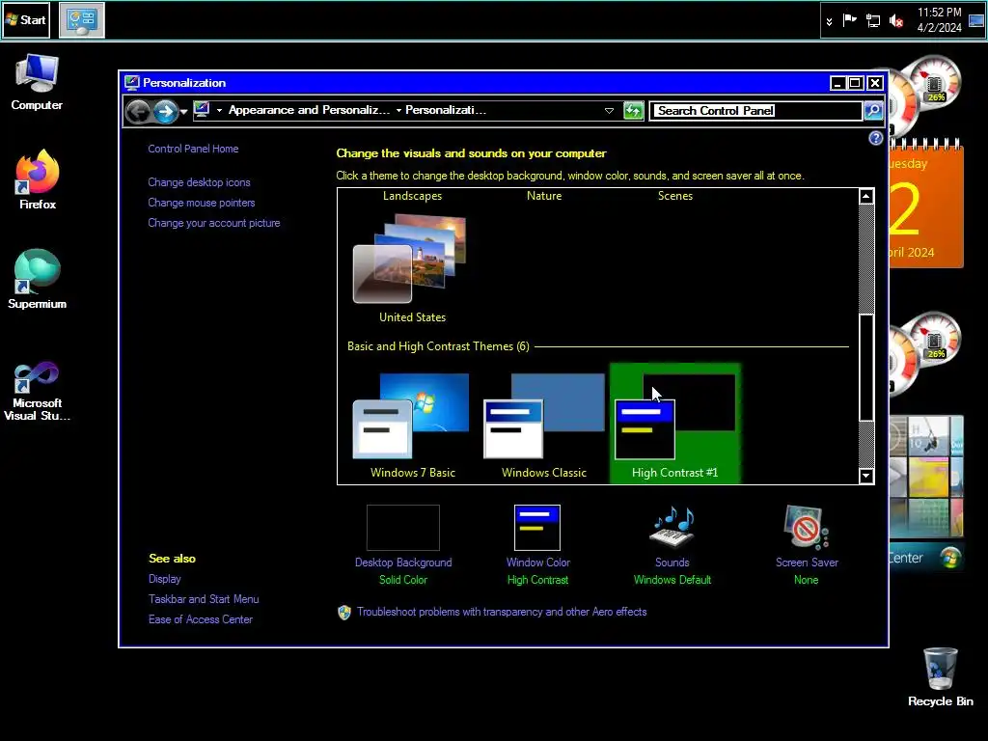This screenshot has width=988, height=741.
Task: Select the Recycle Bin icon
Action: 940,677
